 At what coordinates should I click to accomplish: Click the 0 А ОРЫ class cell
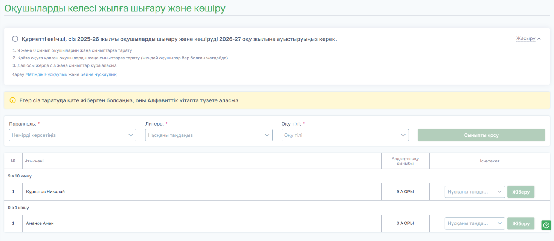point(405,223)
